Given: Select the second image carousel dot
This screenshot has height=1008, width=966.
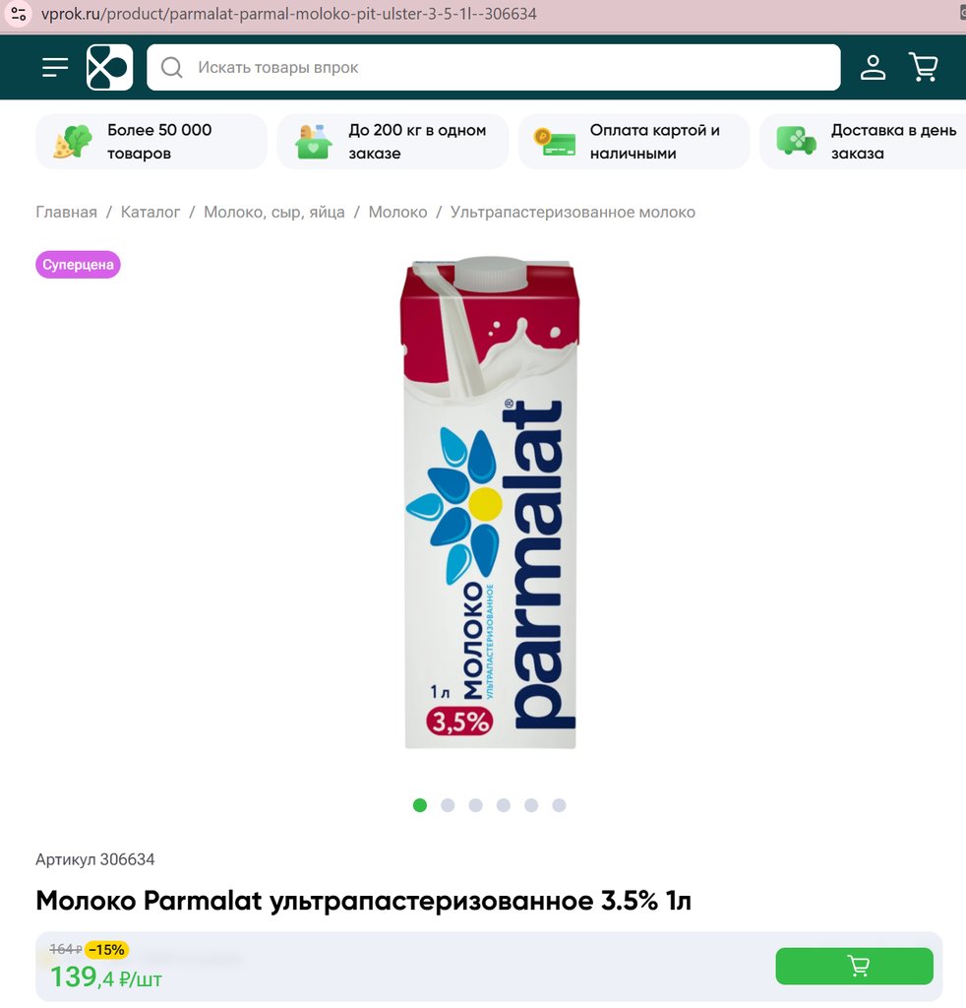Looking at the screenshot, I should pos(448,805).
